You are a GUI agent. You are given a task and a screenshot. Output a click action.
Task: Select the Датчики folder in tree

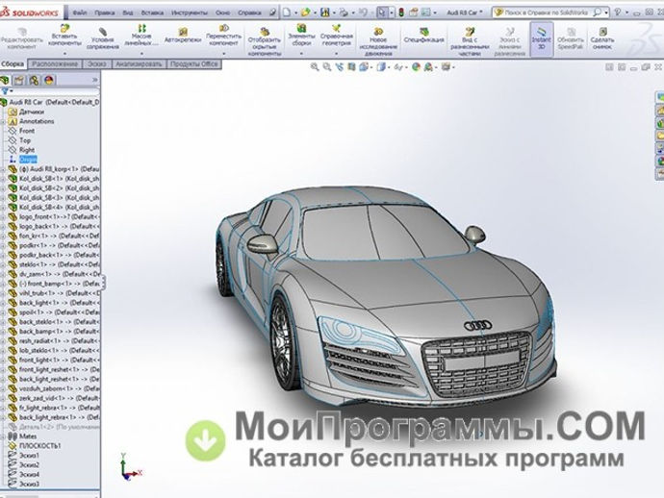click(32, 112)
